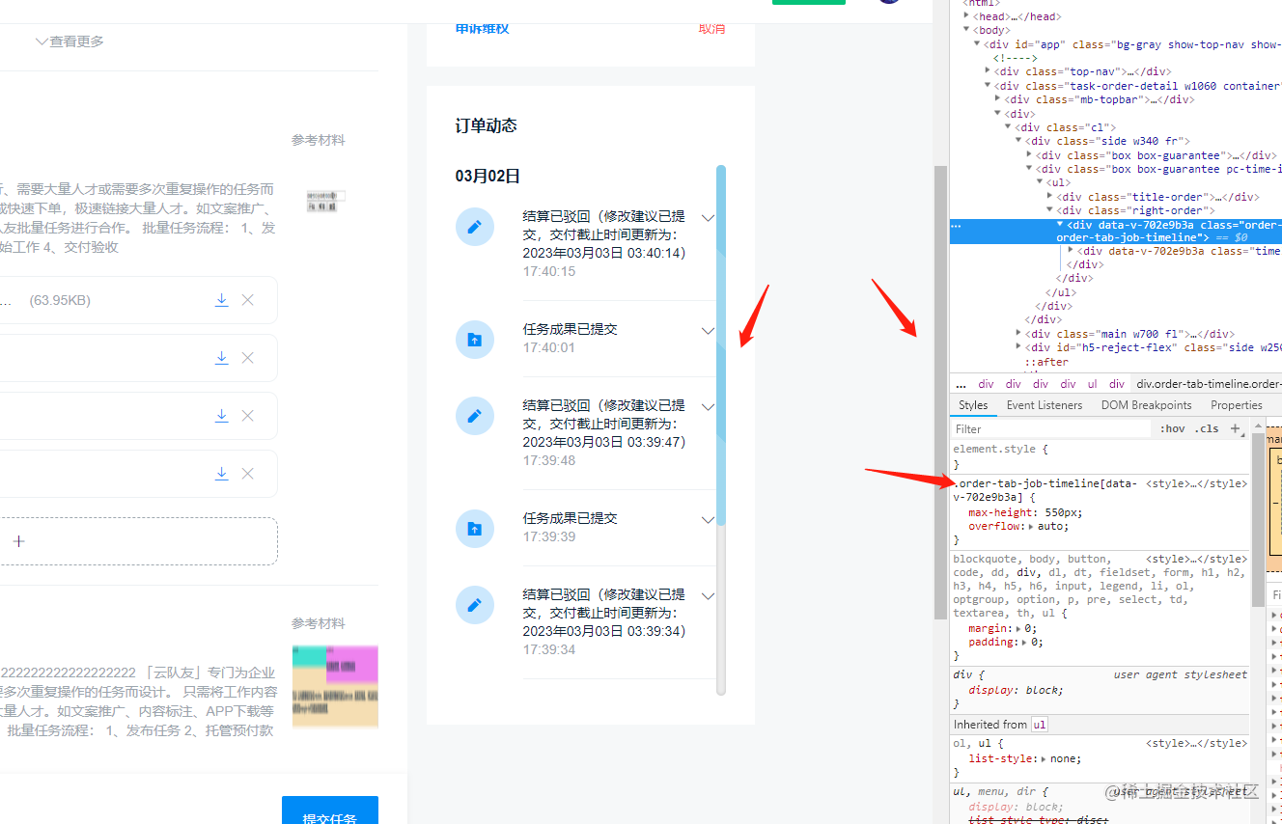Viewport: 1282px width, 824px height.
Task: Click the plus icon in the dashed upload box
Action: [x=18, y=541]
